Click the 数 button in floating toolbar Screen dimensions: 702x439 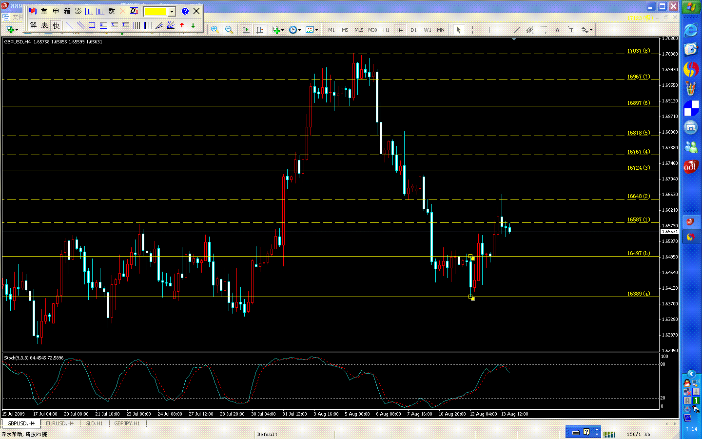tap(112, 11)
